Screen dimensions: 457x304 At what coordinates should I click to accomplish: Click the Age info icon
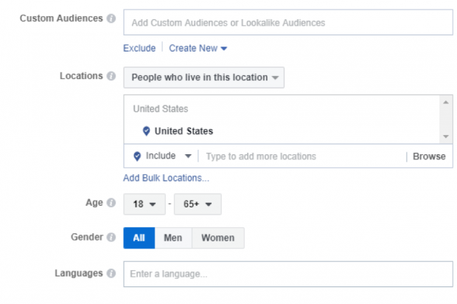pos(111,203)
